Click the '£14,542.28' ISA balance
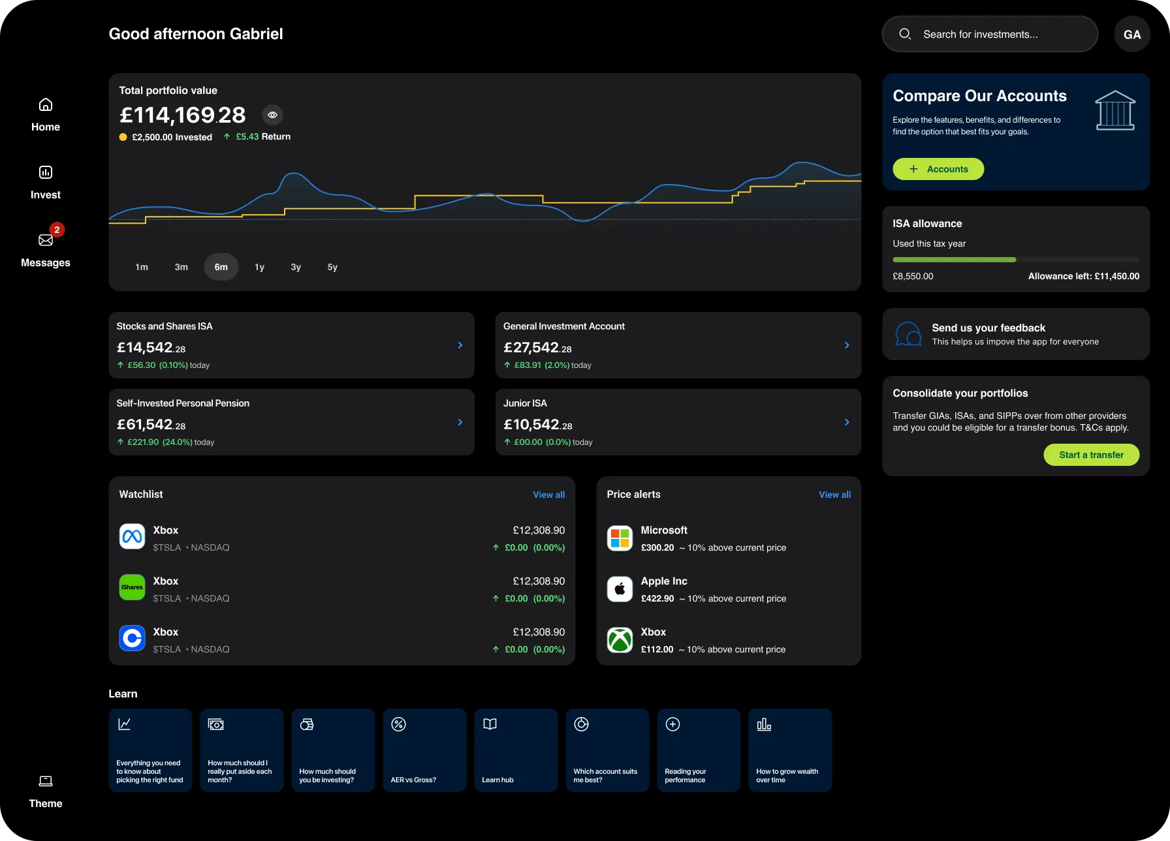Viewport: 1170px width, 841px height. click(x=151, y=347)
